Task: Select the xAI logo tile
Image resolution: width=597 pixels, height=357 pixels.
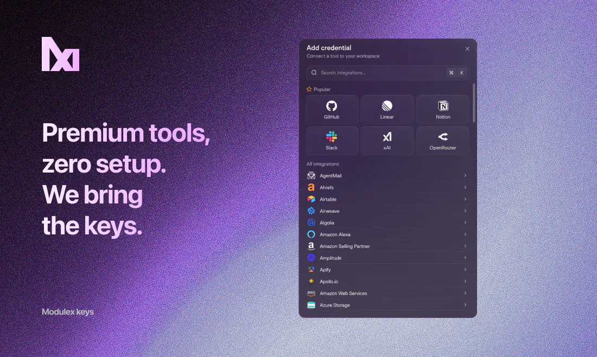Action: click(x=387, y=137)
